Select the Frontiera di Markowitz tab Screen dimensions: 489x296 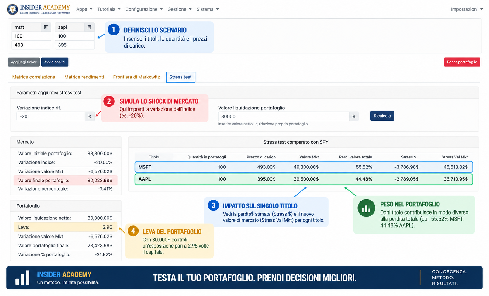136,77
